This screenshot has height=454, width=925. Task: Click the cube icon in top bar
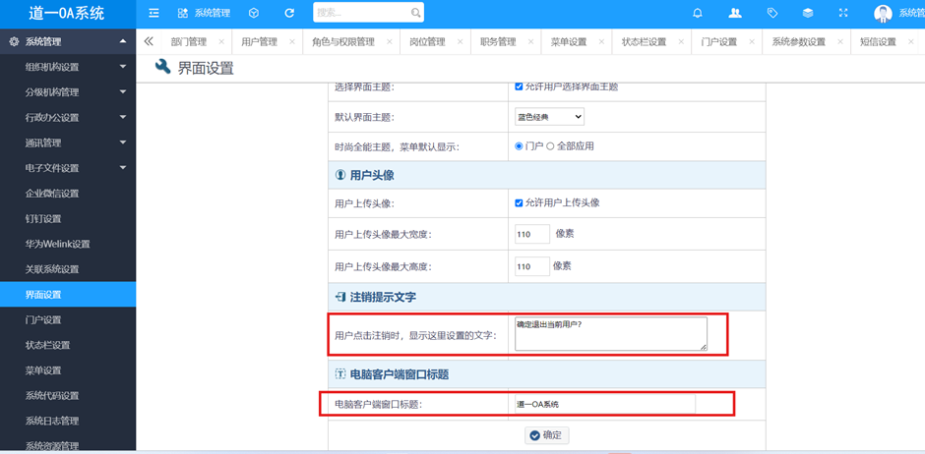click(253, 13)
